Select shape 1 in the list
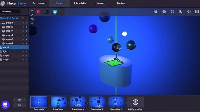Viewport: 200px width, 112px height. (x=14, y=59)
